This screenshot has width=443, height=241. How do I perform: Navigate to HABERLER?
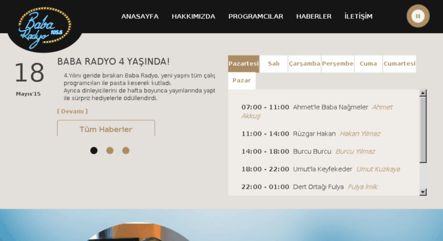[x=314, y=17]
